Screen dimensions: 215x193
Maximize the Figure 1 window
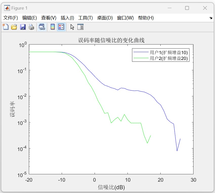pos(187,8)
